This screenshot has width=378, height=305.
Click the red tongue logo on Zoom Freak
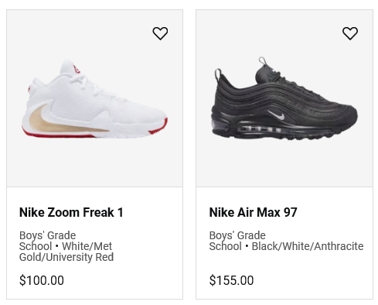tap(76, 70)
